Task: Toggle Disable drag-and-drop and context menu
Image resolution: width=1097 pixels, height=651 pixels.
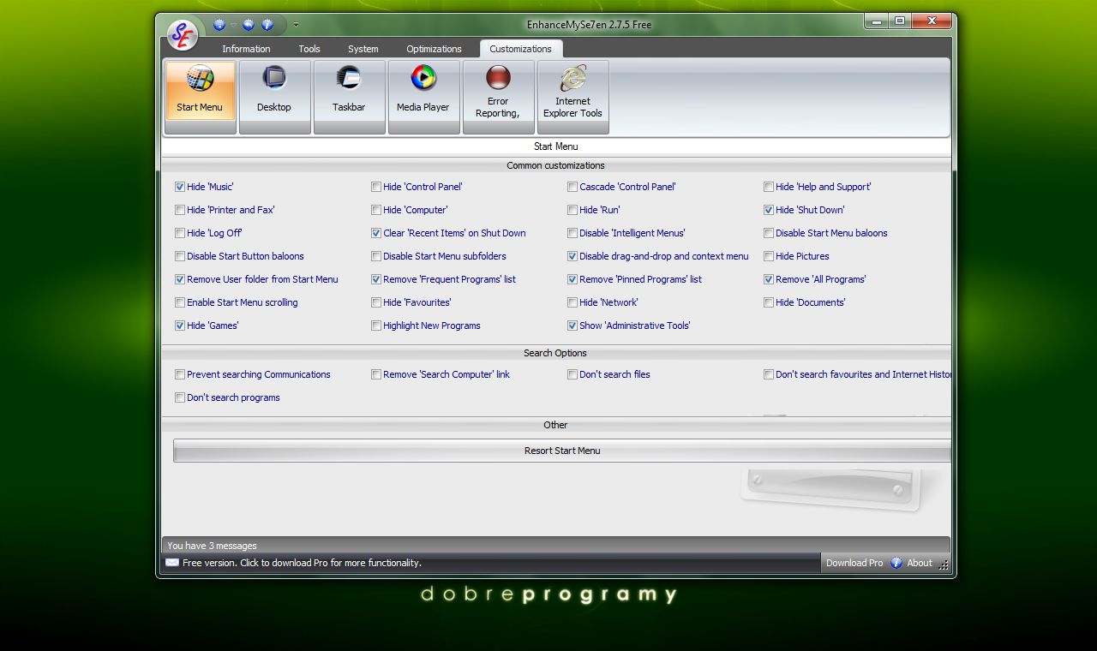Action: click(x=572, y=256)
